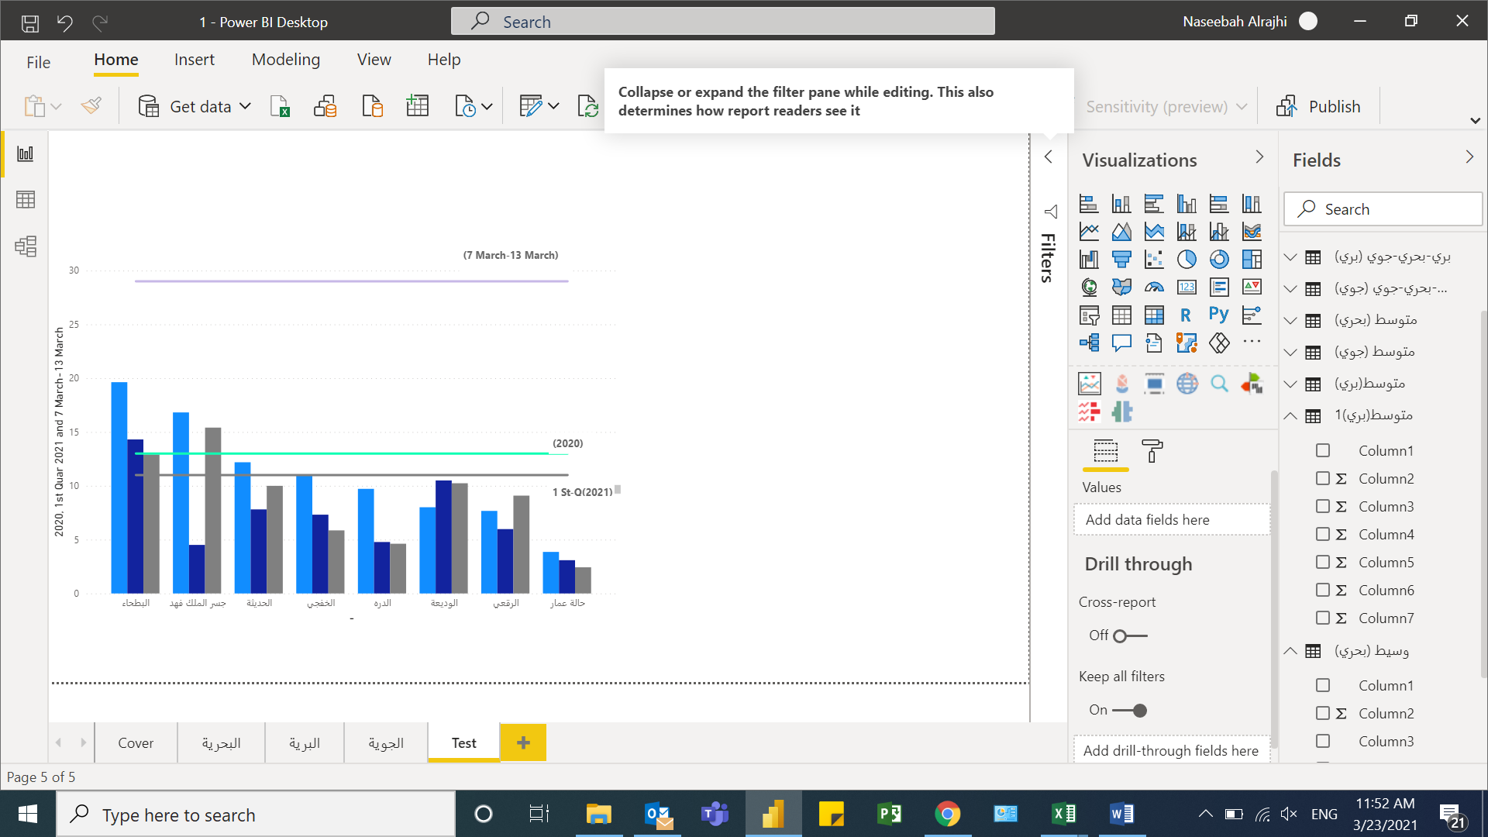
Task: Switch to the البحرية page tab
Action: tap(221, 743)
